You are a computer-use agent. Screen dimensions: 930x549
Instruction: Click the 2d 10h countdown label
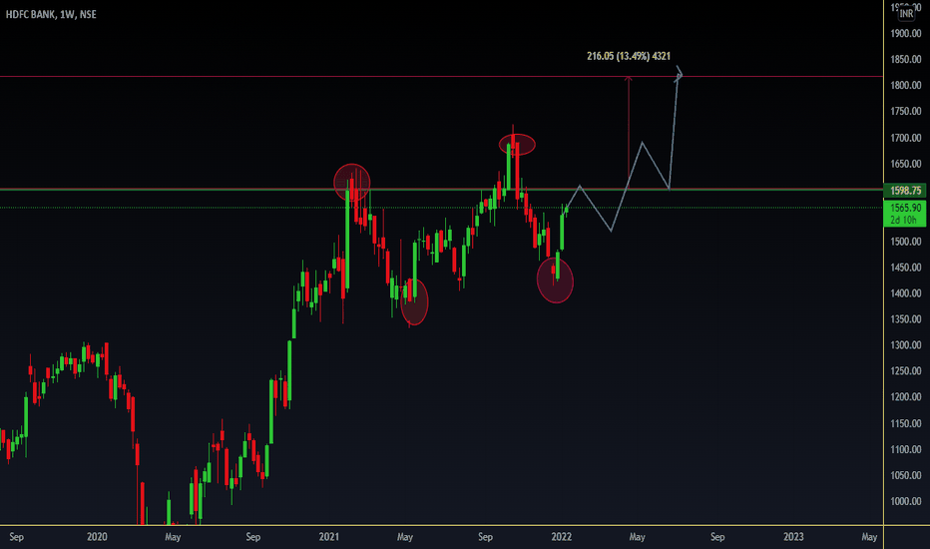click(x=903, y=220)
